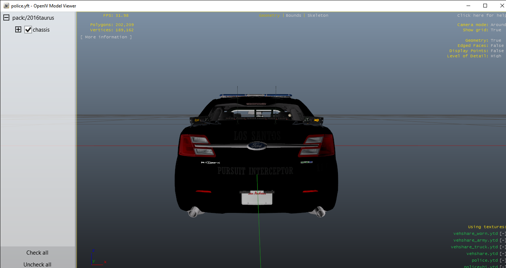The image size is (506, 268).
Task: Change Camera mode Around setting
Action: (498, 25)
